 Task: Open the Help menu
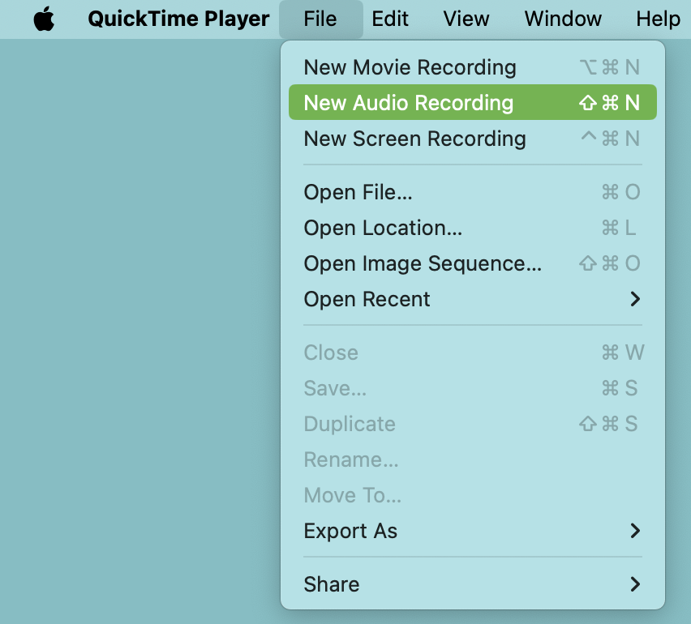click(658, 19)
